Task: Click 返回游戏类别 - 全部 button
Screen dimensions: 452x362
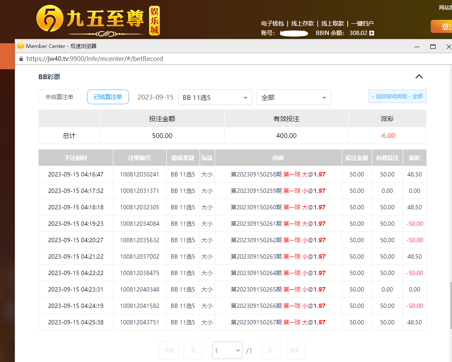Action: [397, 96]
